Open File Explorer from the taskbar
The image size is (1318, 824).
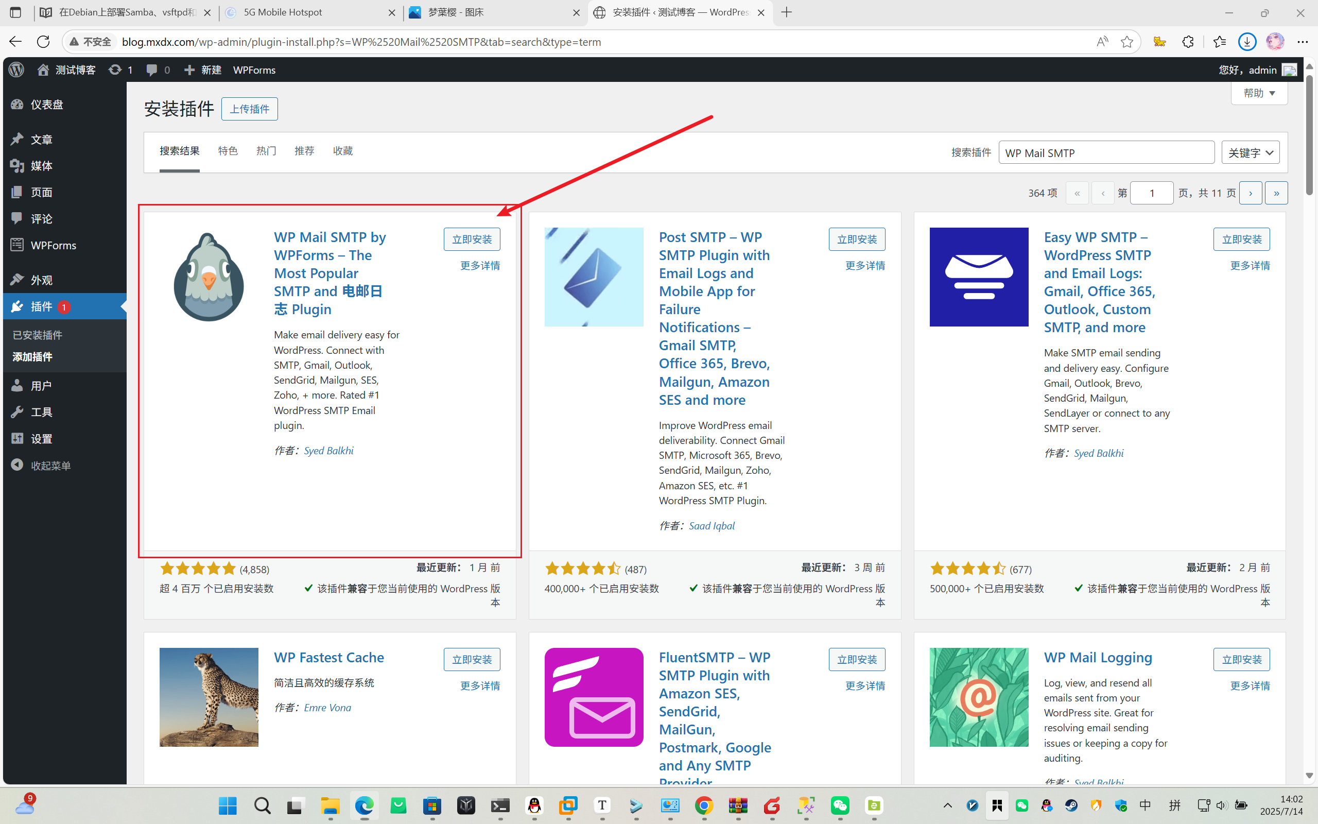coord(330,805)
